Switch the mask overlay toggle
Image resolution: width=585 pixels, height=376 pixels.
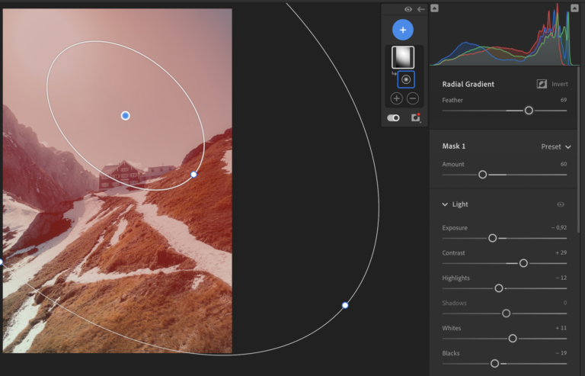coord(394,118)
